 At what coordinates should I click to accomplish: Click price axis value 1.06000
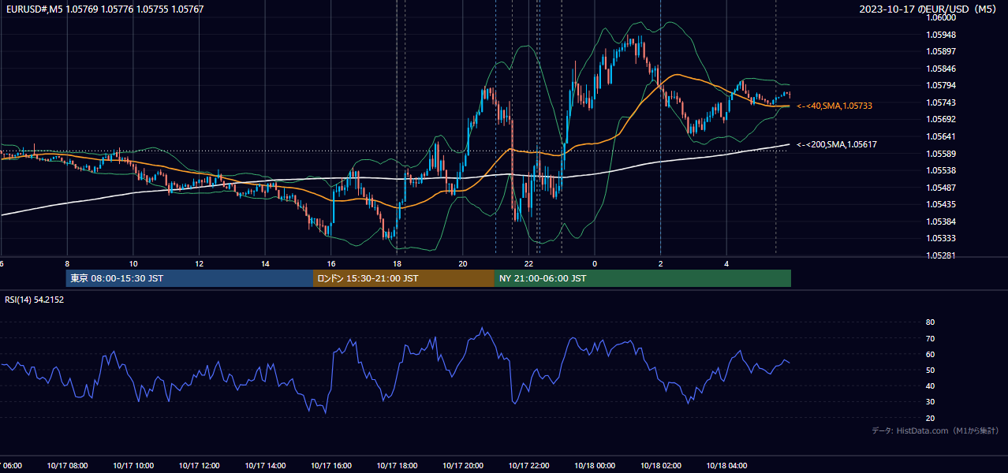940,18
